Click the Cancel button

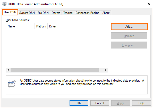[100, 103]
